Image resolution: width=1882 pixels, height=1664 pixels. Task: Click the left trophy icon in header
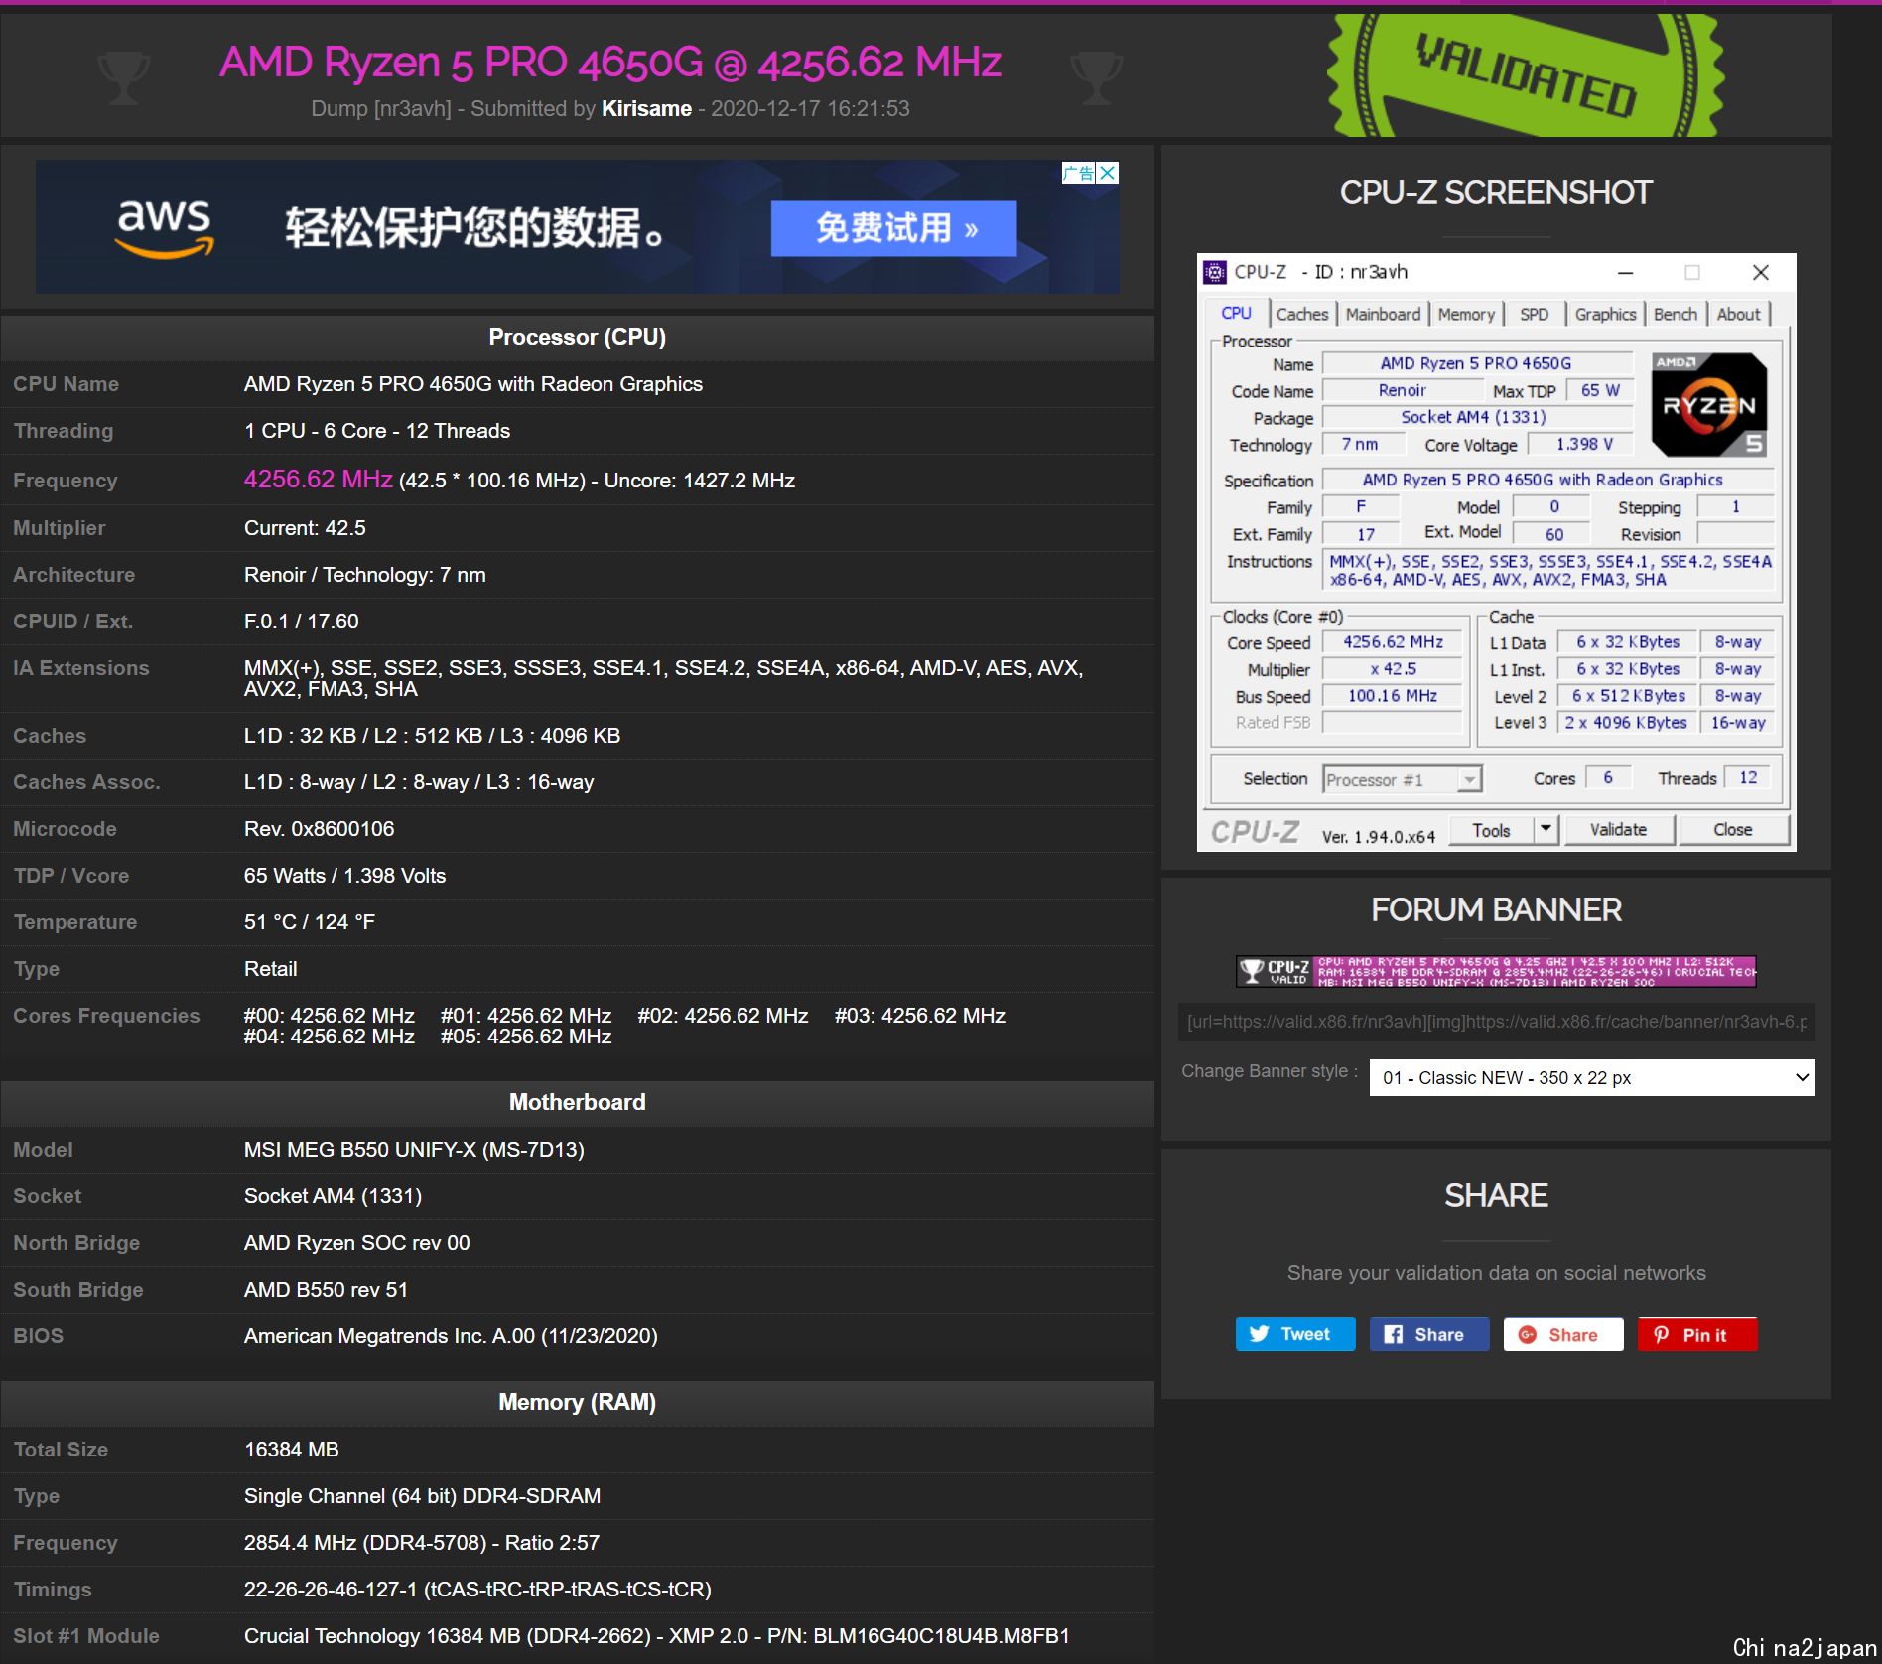click(124, 78)
